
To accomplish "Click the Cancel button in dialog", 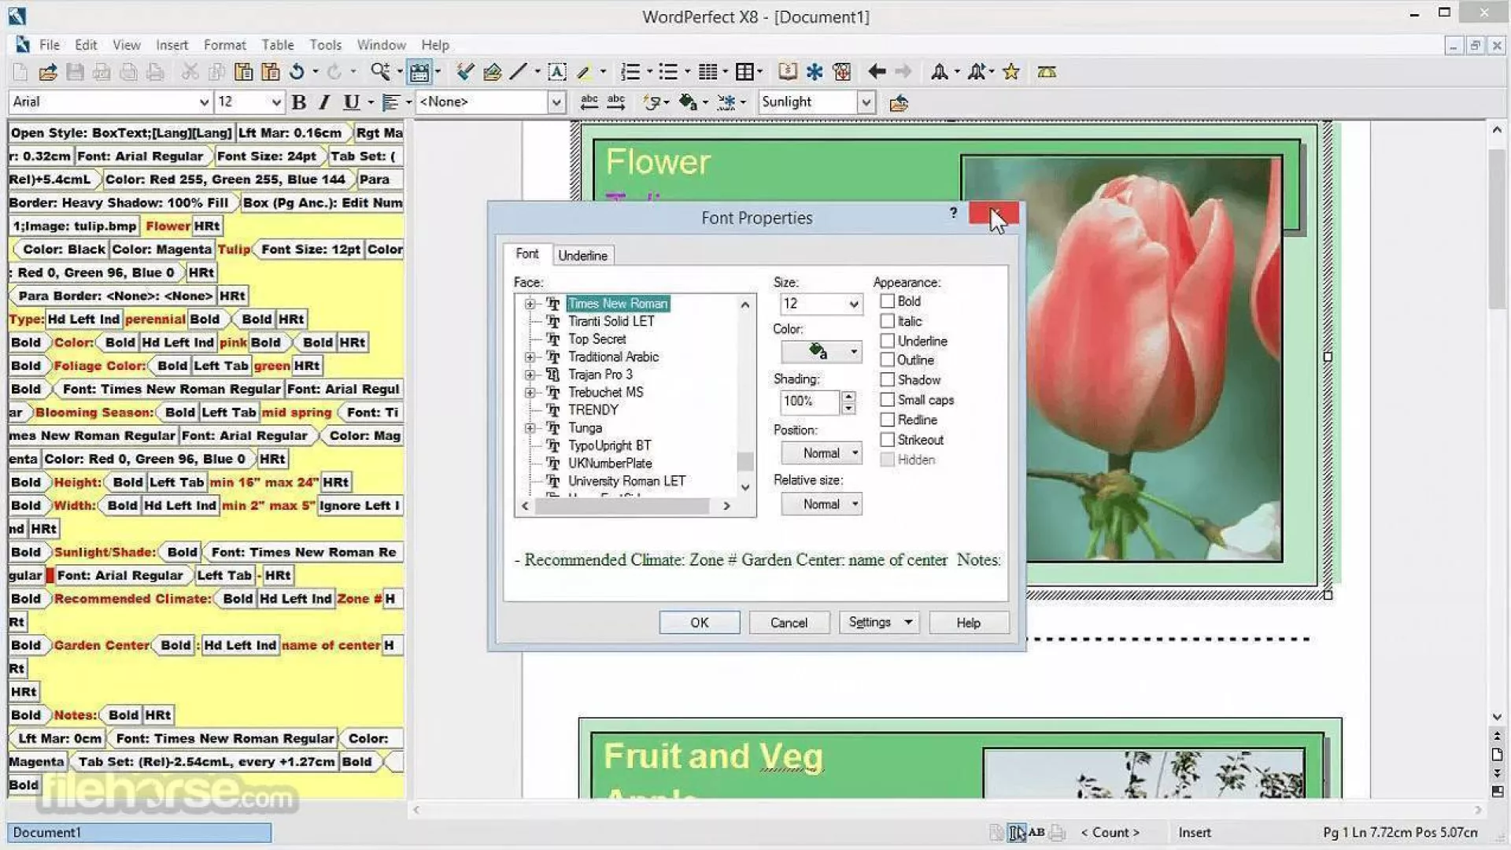I will [789, 623].
